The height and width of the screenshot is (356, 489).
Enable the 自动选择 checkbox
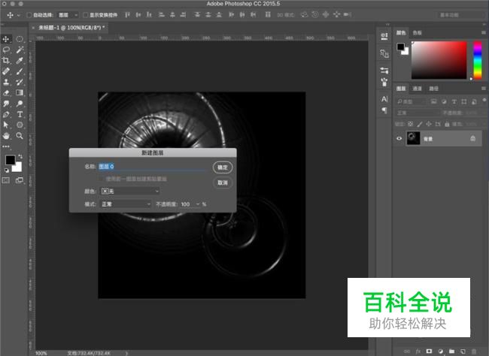coord(29,14)
